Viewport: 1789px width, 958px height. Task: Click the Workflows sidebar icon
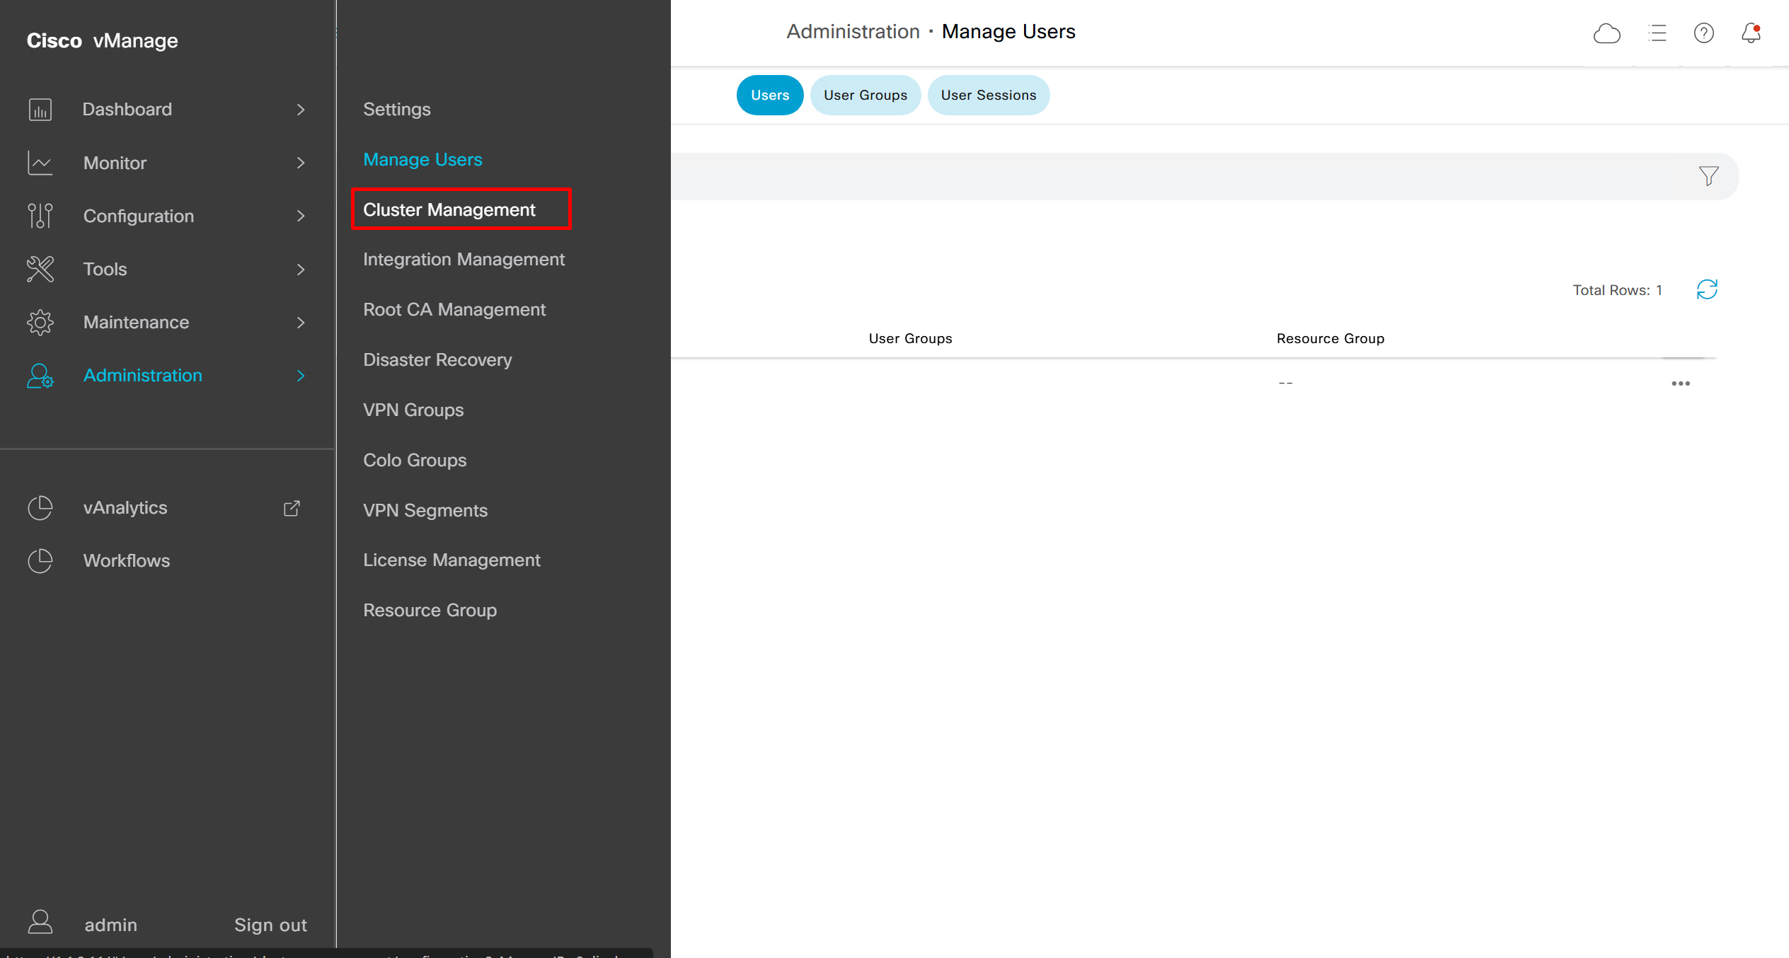coord(40,561)
